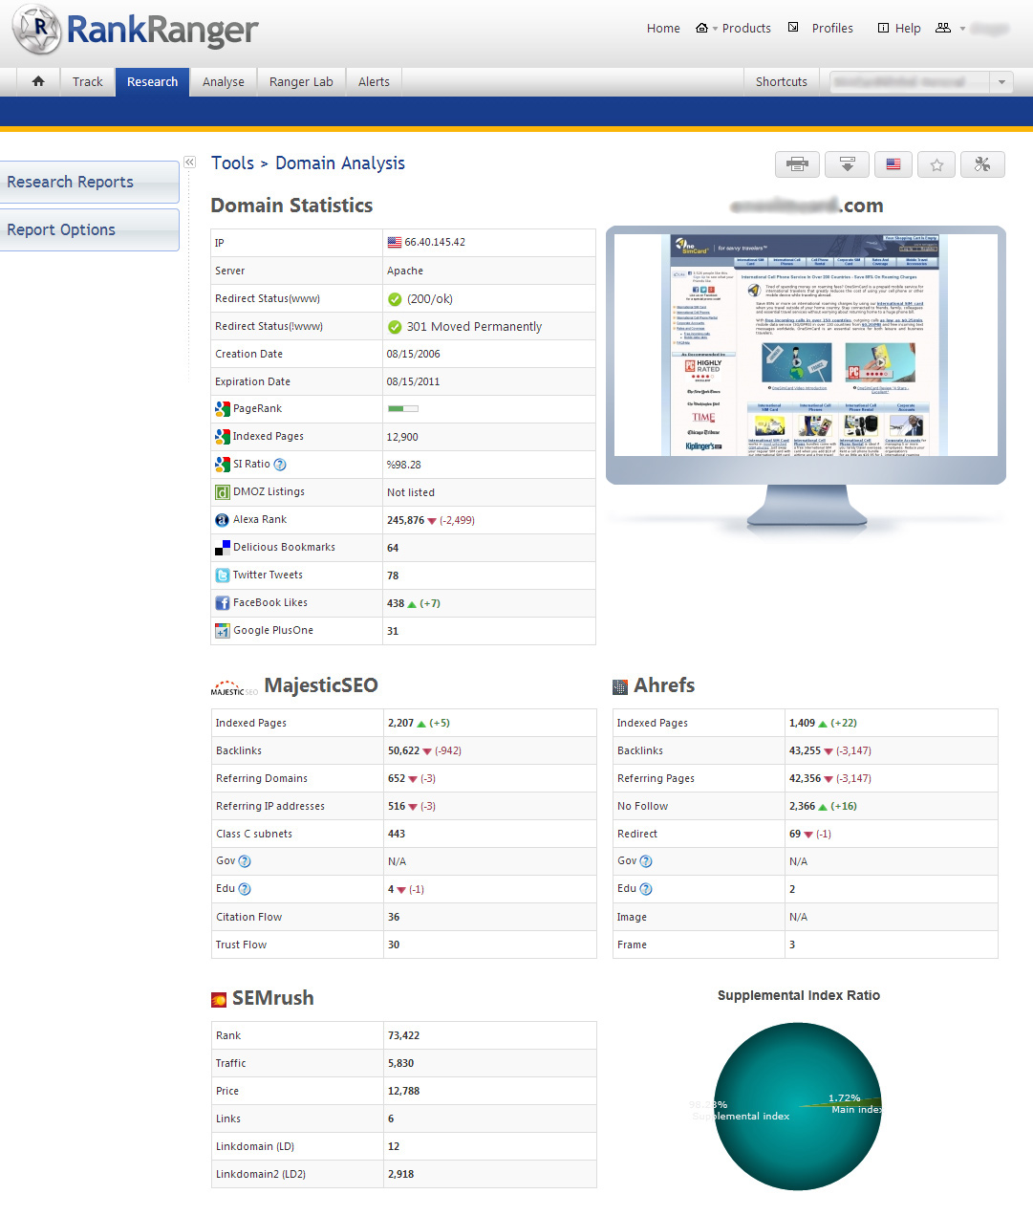The width and height of the screenshot is (1033, 1216).
Task: Switch to the Analyse tab
Action: pyautogui.click(x=224, y=81)
